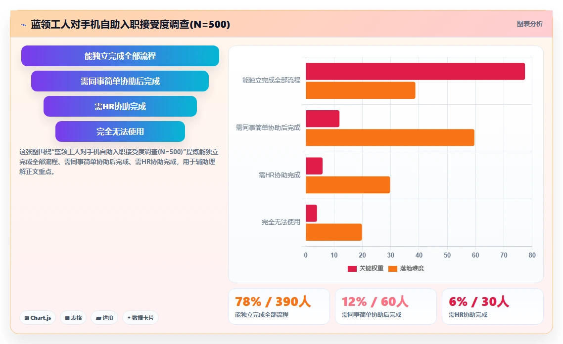
Task: Click orange 落地难度 bar for 完全无法使用
Action: [x=334, y=232]
